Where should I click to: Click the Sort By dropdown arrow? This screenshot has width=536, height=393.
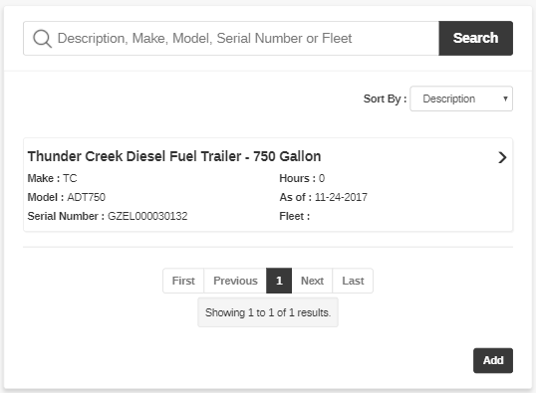pos(505,98)
